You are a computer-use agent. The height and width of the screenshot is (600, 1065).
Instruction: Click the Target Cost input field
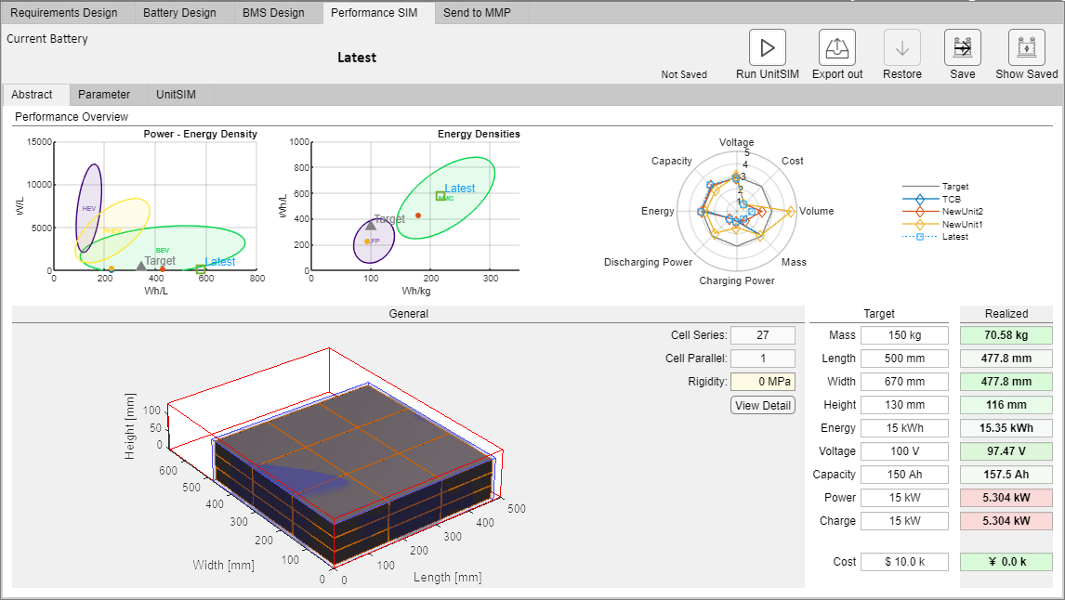point(903,562)
